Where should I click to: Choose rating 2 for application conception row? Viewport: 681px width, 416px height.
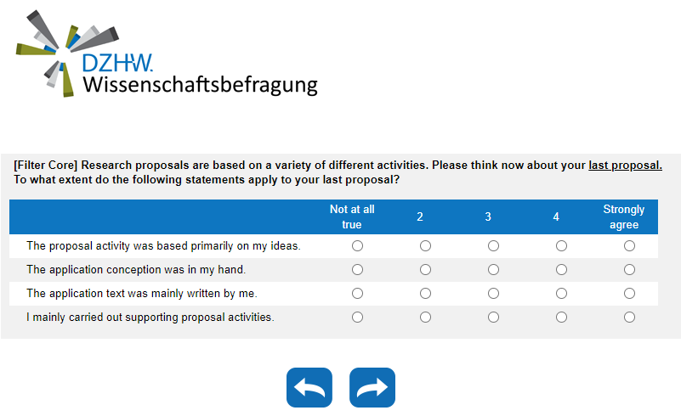point(425,270)
